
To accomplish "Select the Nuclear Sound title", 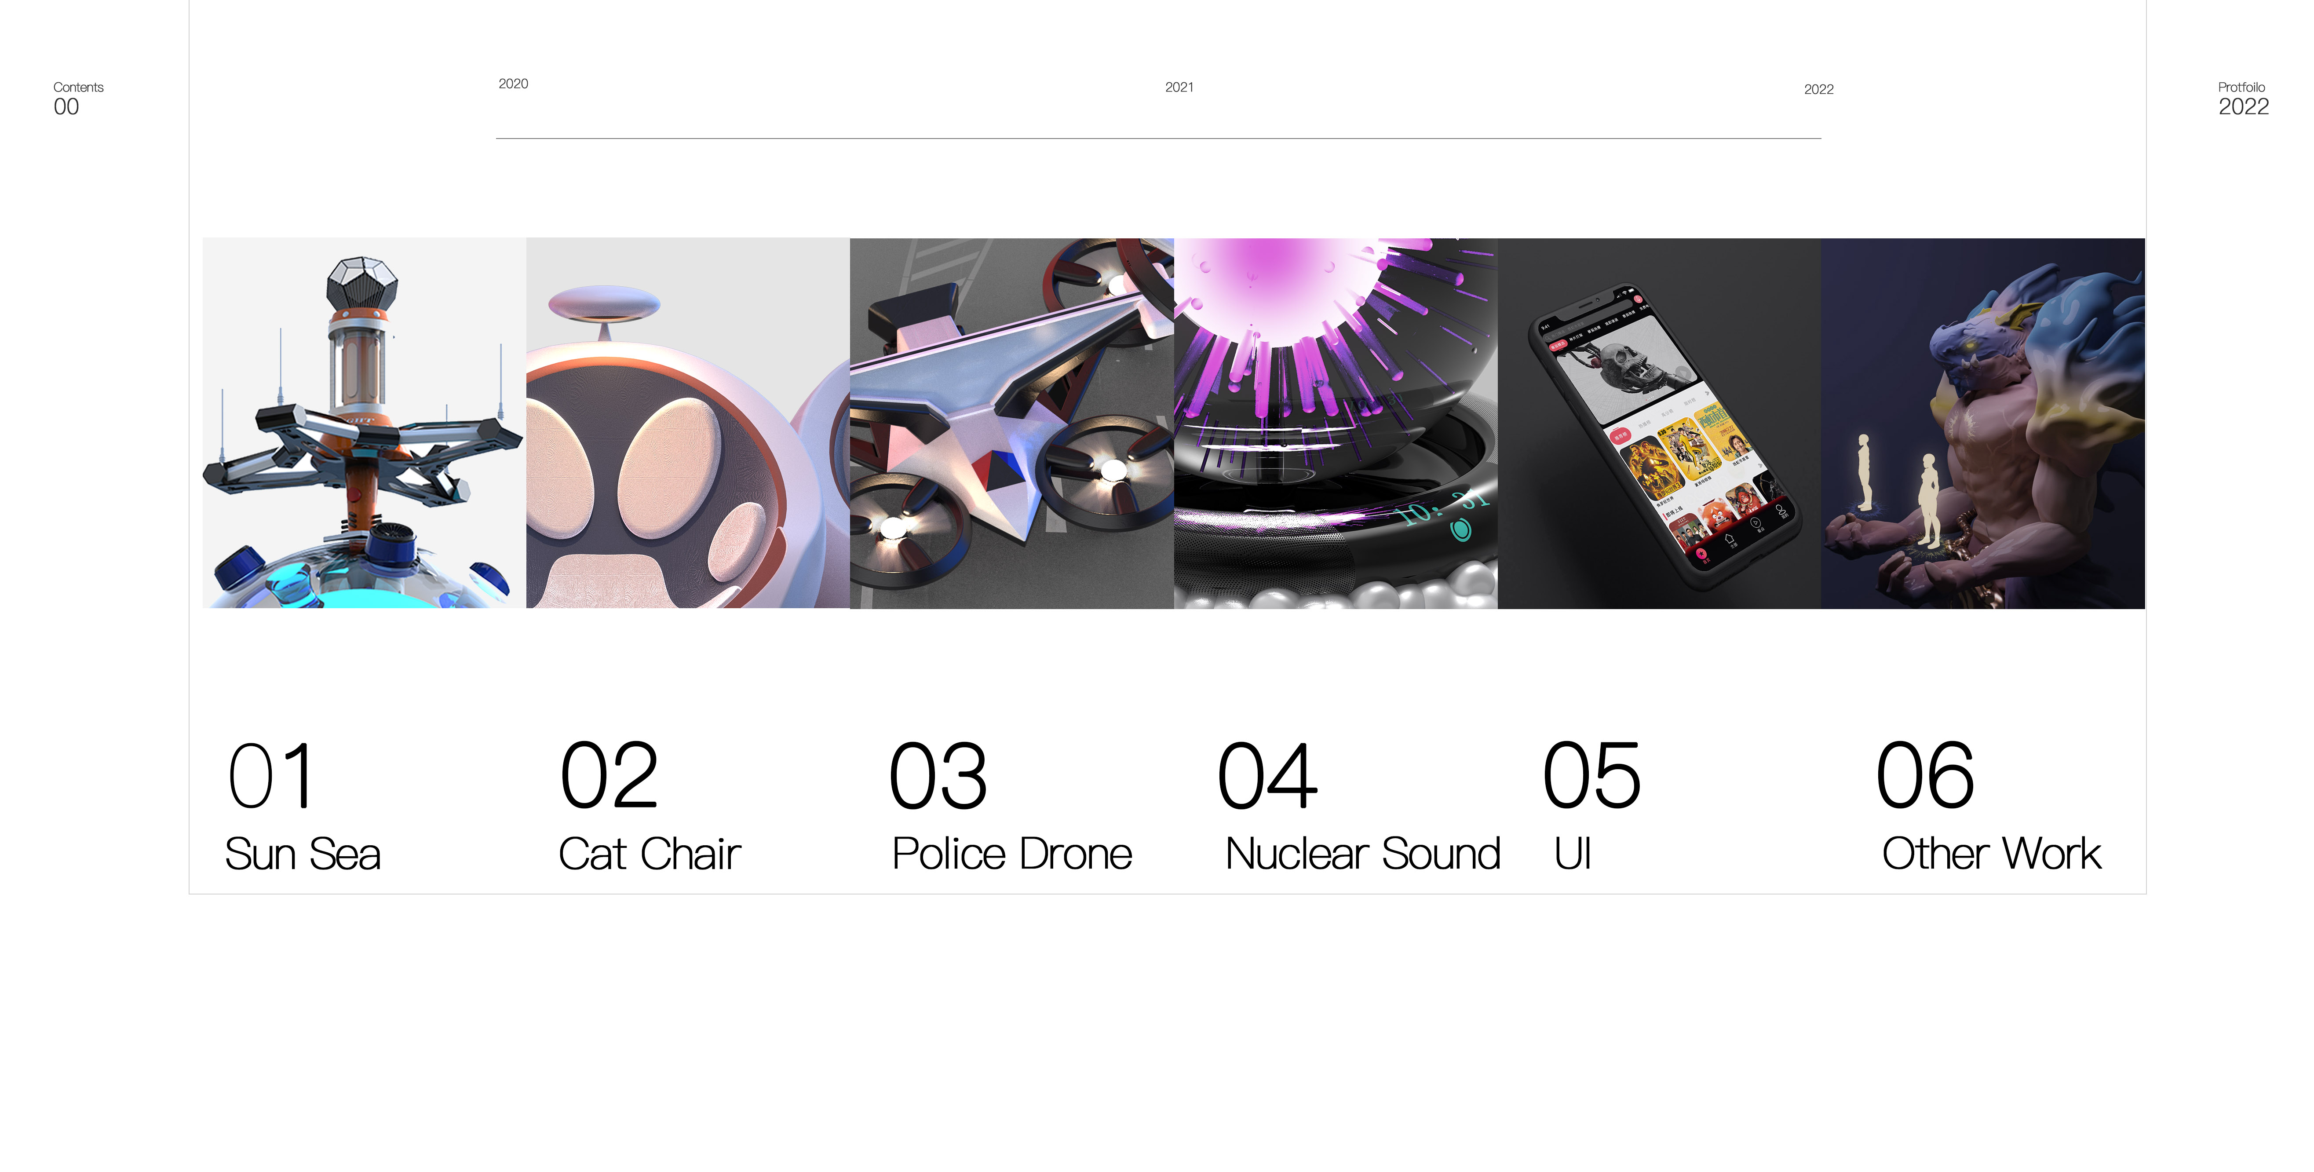I will click(1363, 854).
